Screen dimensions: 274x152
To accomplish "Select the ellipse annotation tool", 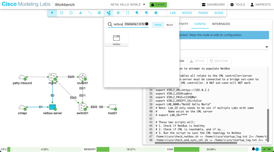I will [x=71, y=13].
